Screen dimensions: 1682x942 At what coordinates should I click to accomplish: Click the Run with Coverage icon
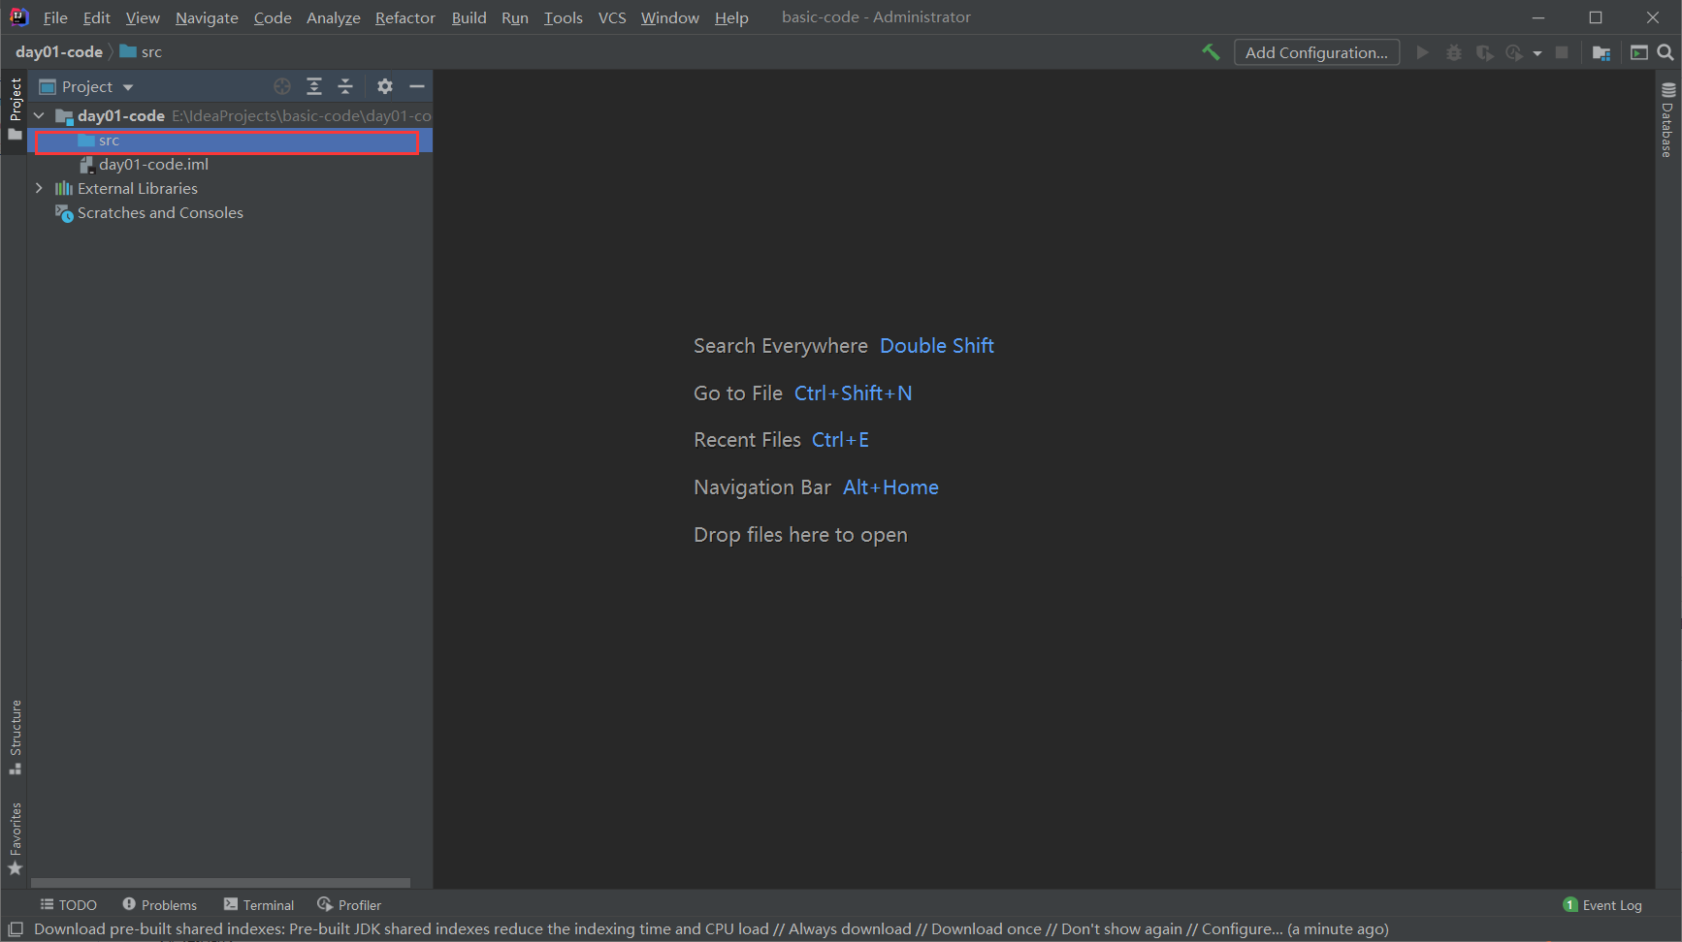(1484, 52)
